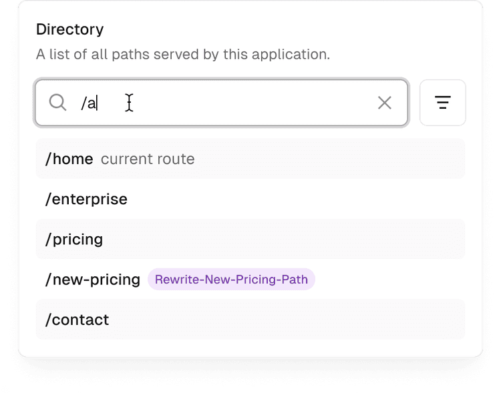
Task: Click the Directory heading
Action: pyautogui.click(x=70, y=29)
